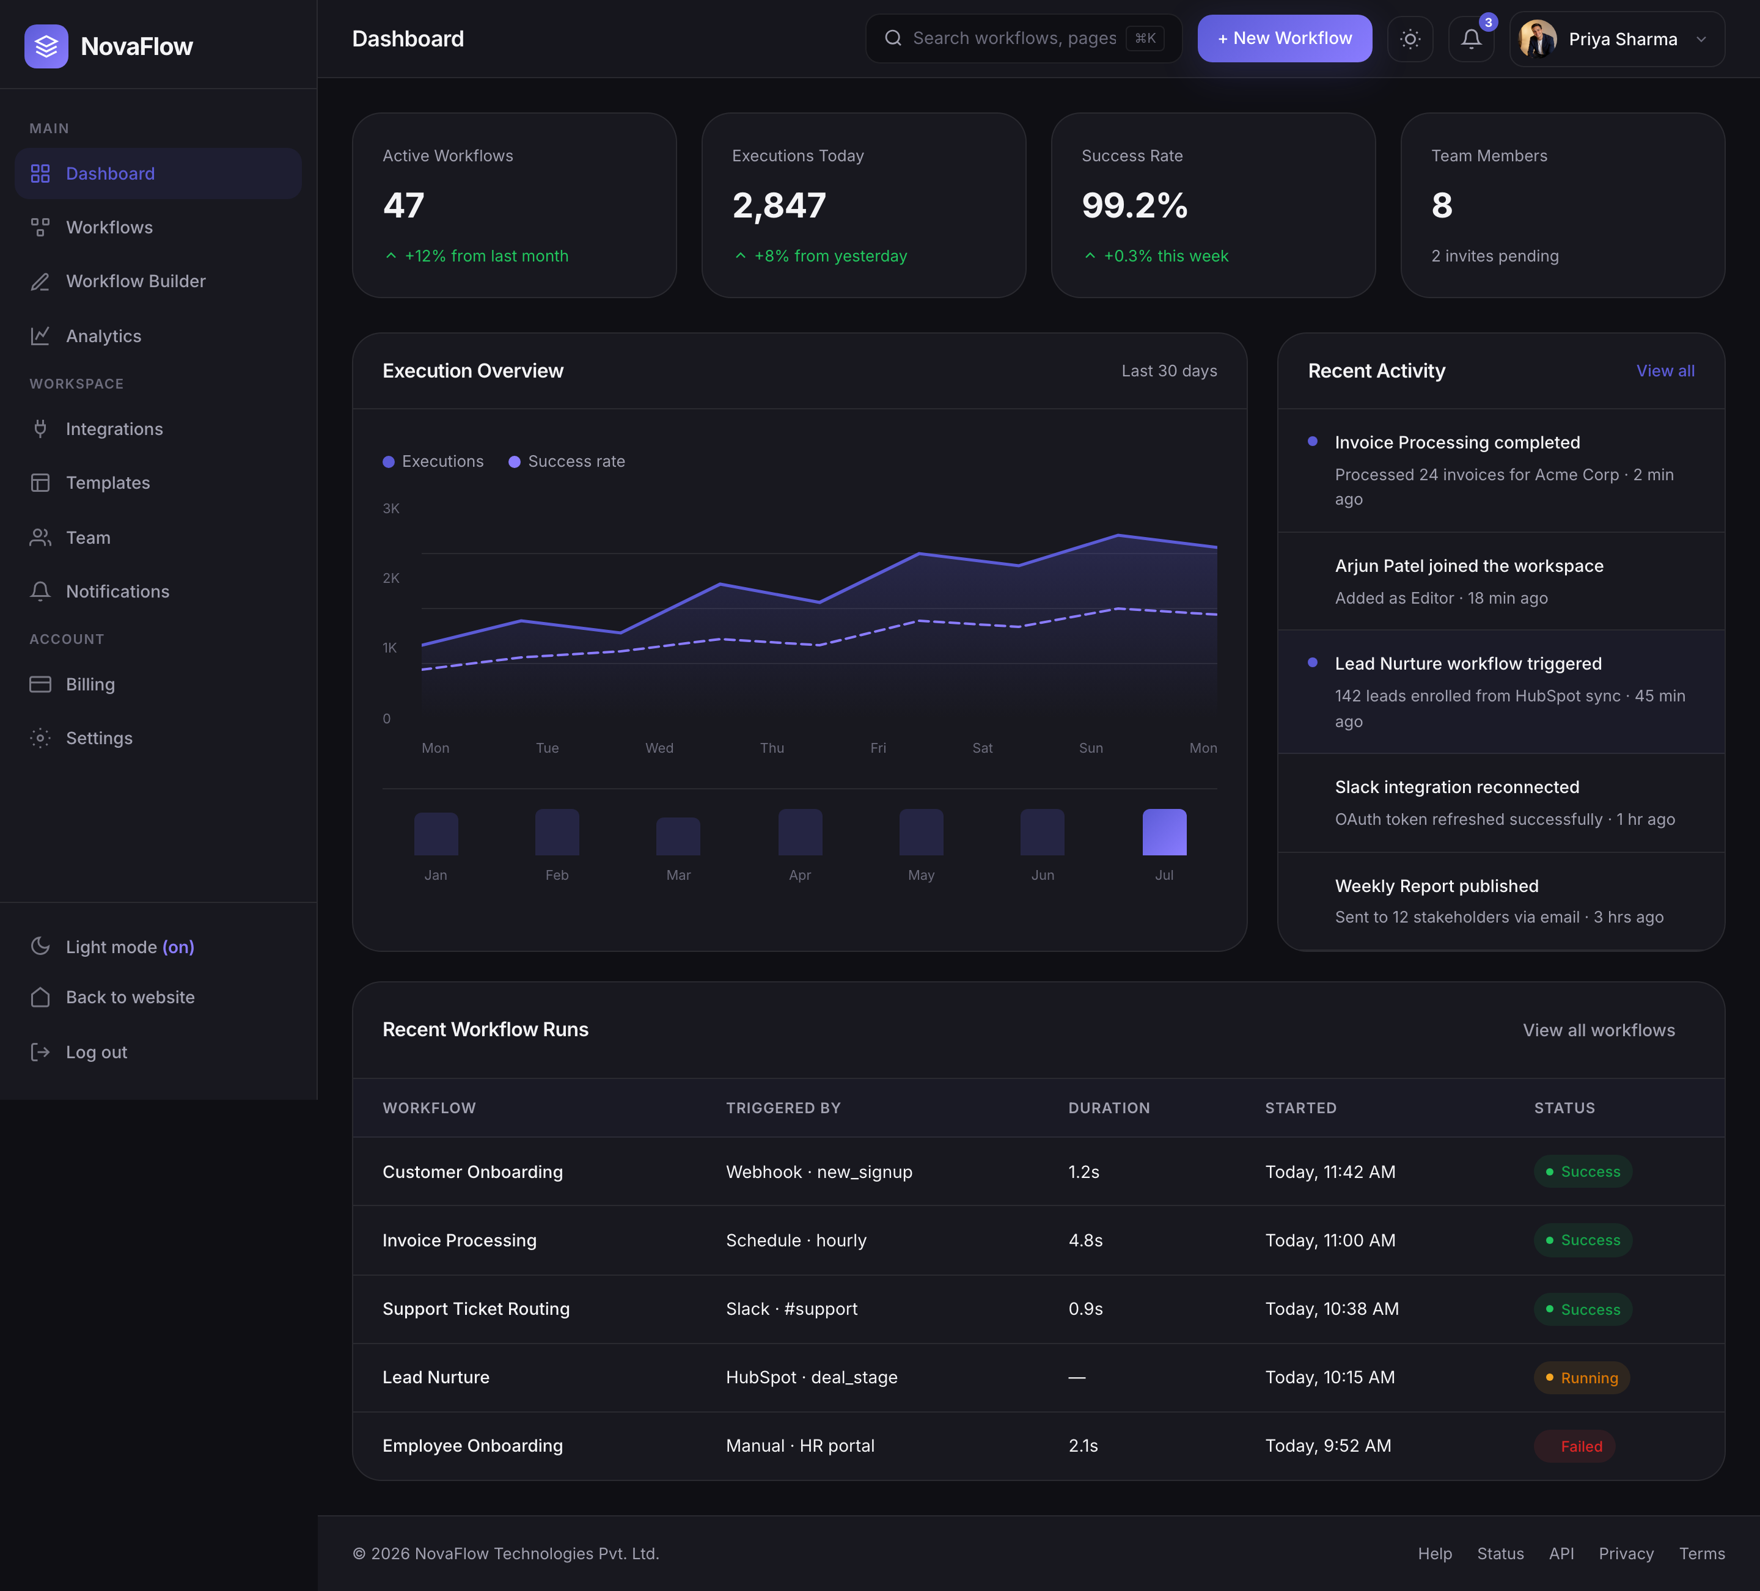
Task: Open the Status footer link
Action: click(x=1500, y=1554)
